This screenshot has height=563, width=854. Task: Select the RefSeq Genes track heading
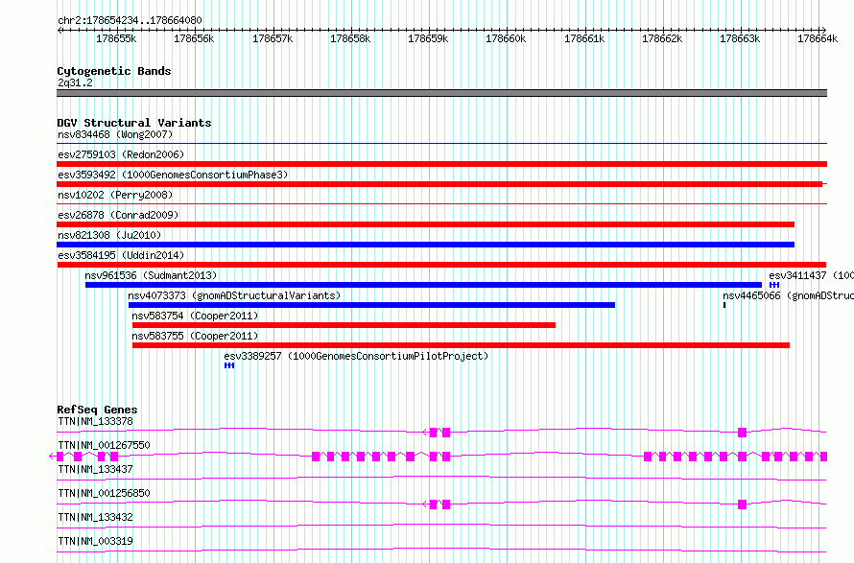[x=98, y=410]
